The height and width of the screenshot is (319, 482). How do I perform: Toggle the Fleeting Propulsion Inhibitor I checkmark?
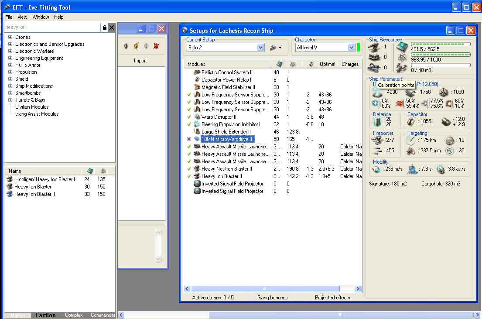[x=189, y=124]
